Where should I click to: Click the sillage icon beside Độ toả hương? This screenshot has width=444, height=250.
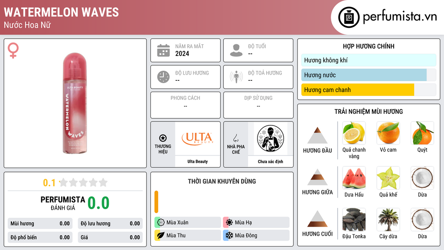tap(236, 77)
